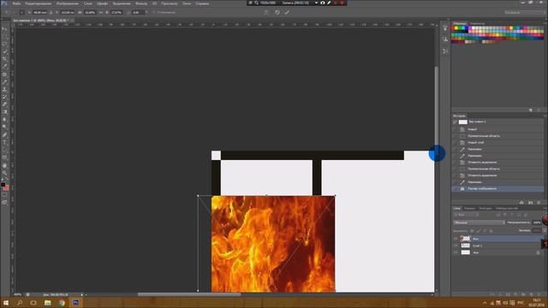The image size is (548, 308).
Task: Click the background salmon color swatch
Action: 7,188
